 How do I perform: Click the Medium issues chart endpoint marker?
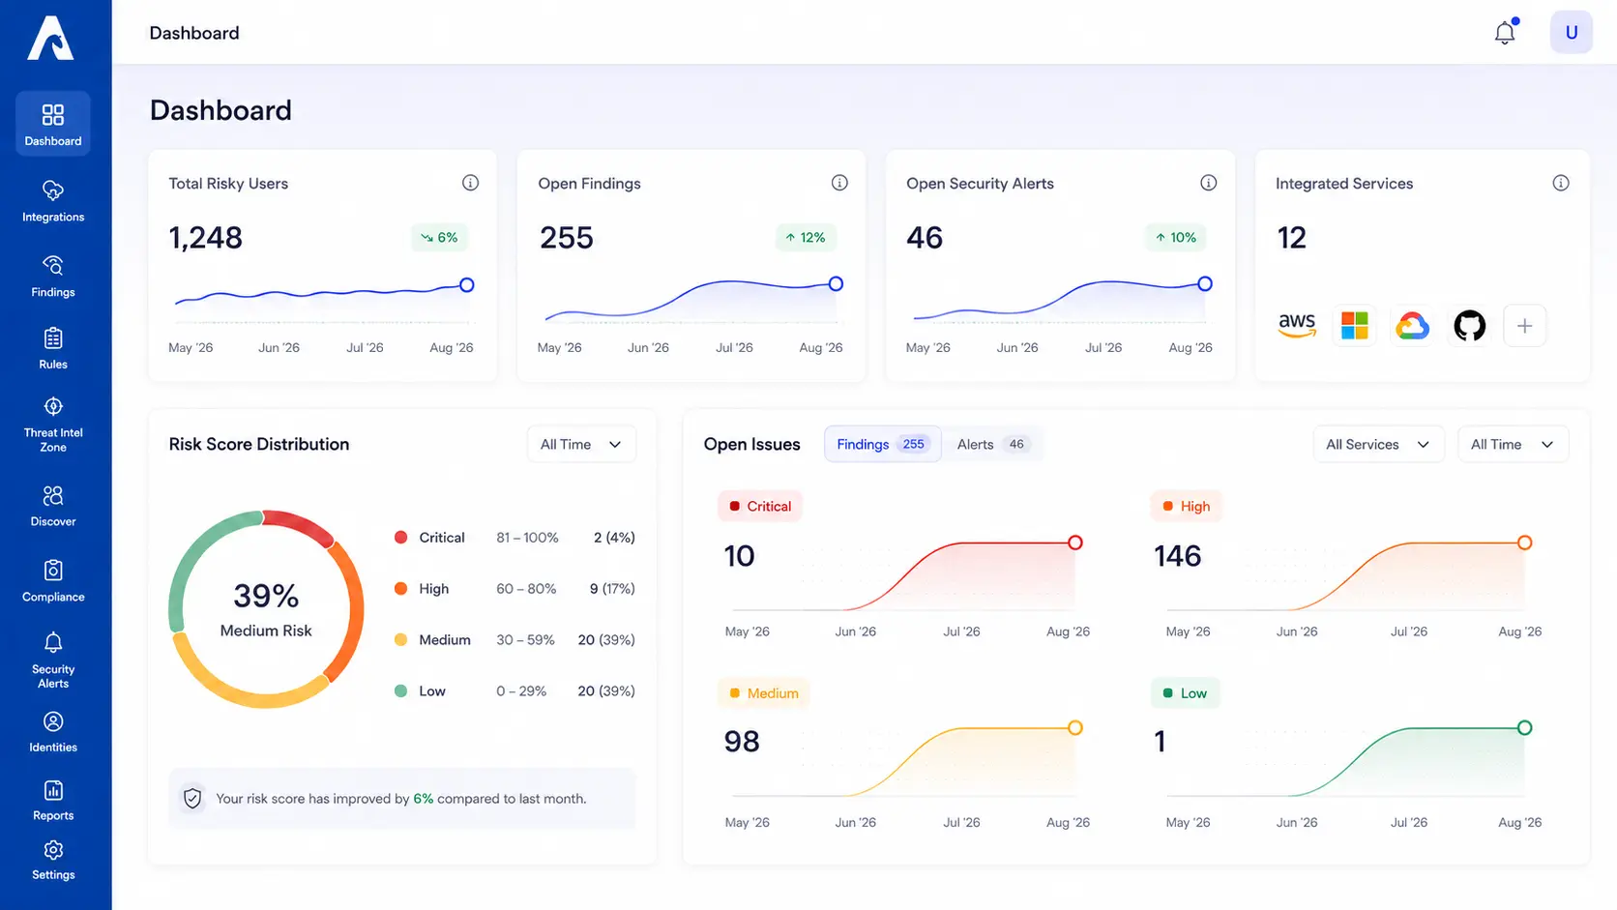(1075, 727)
